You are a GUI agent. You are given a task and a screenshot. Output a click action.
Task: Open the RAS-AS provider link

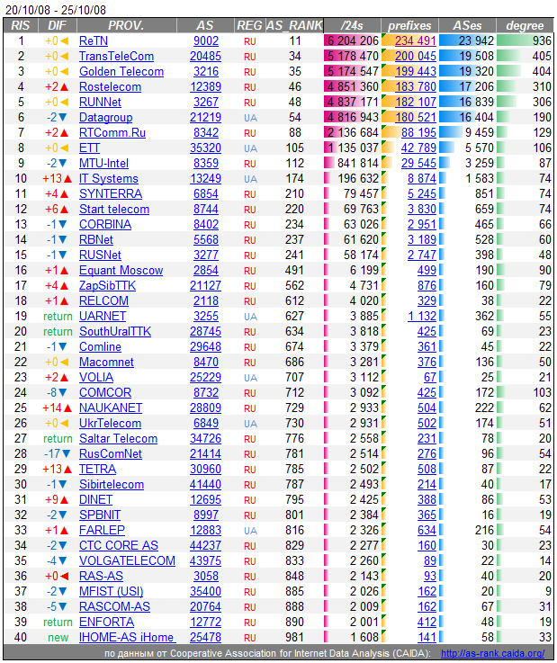[x=101, y=576]
